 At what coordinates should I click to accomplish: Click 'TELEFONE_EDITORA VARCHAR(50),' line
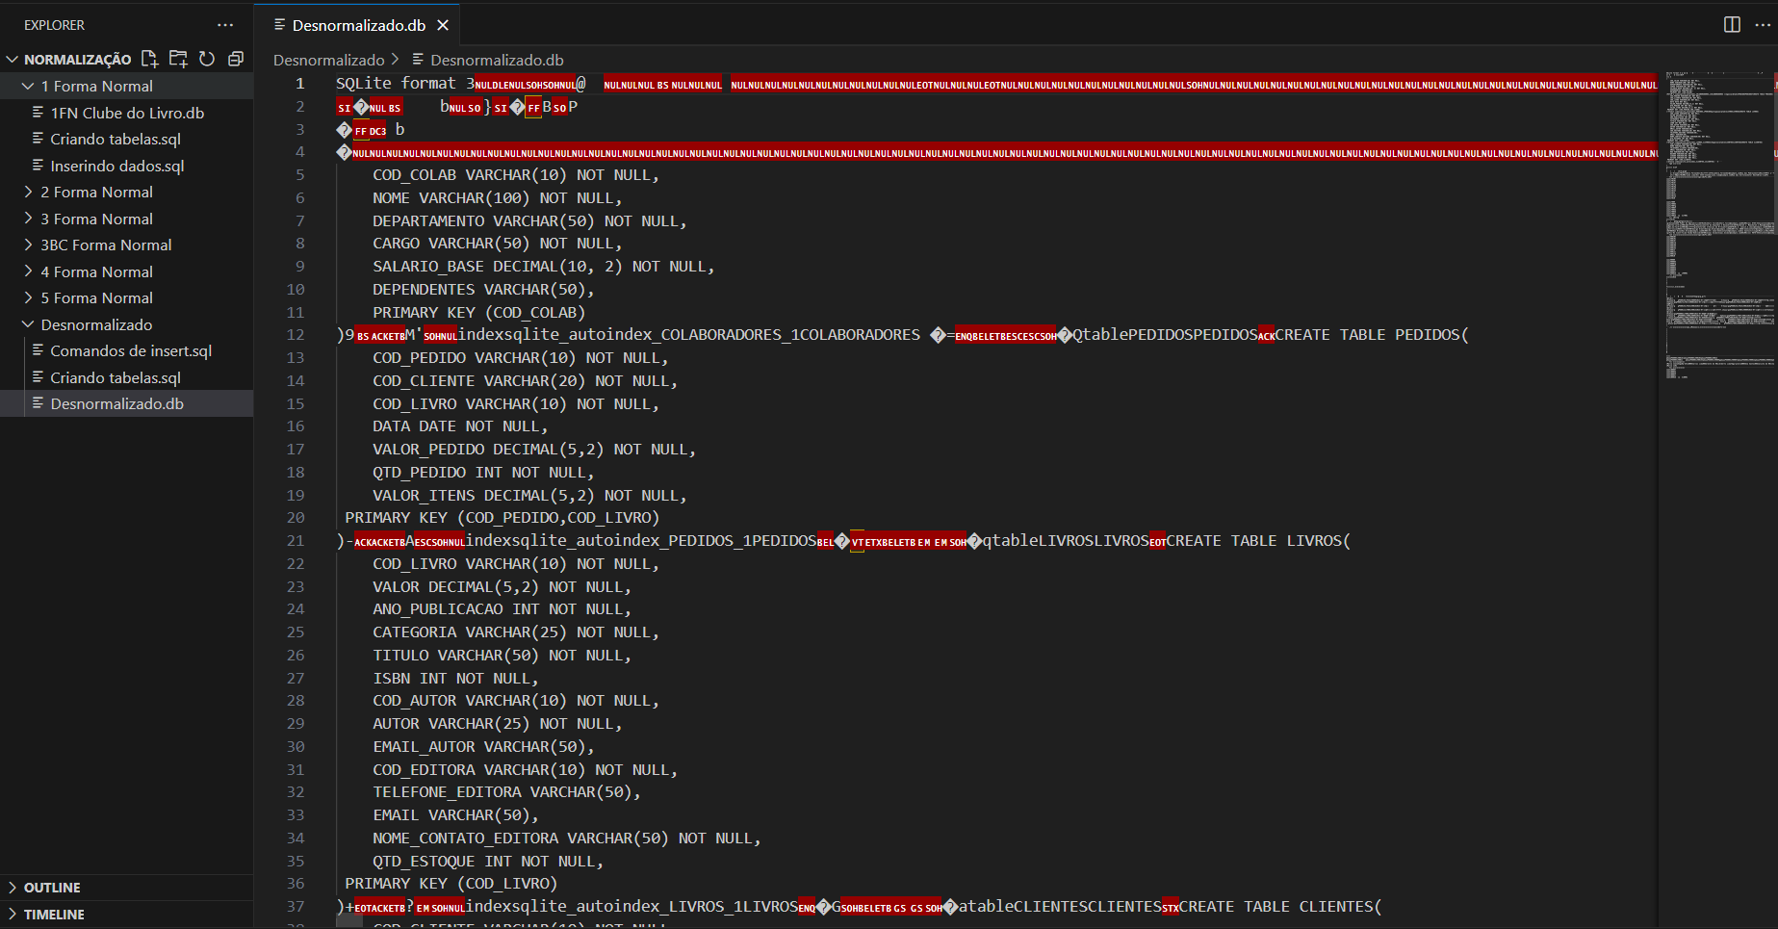[506, 792]
